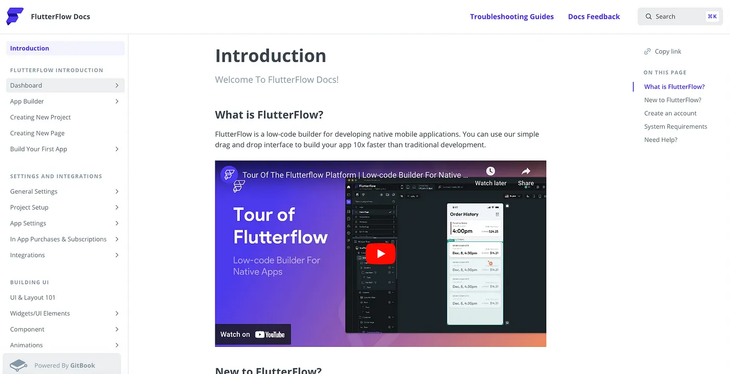Jump to Create an account section

(670, 113)
